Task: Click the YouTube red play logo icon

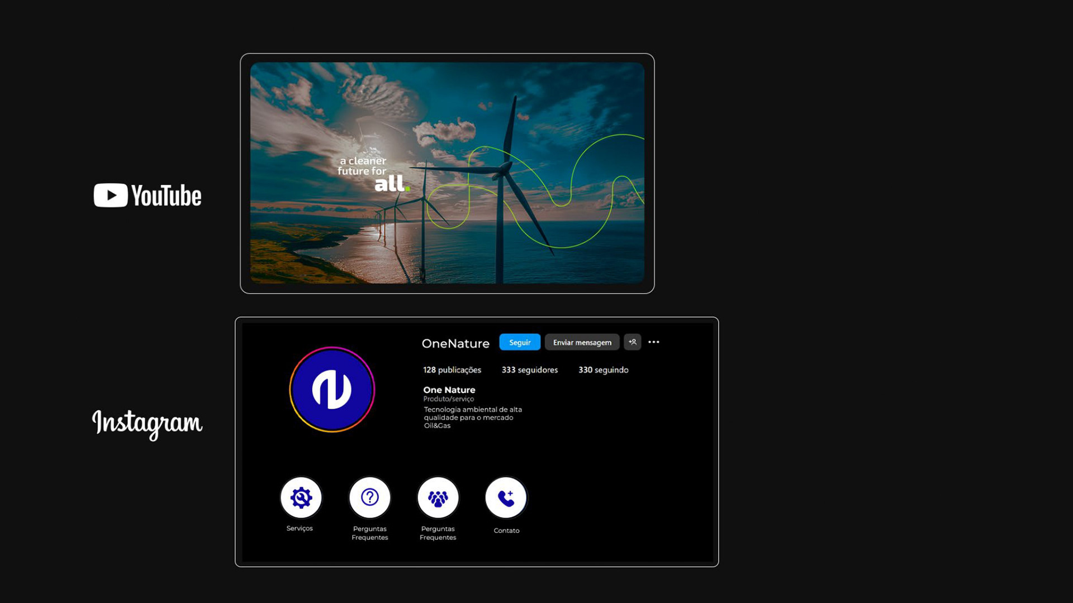Action: pyautogui.click(x=111, y=195)
